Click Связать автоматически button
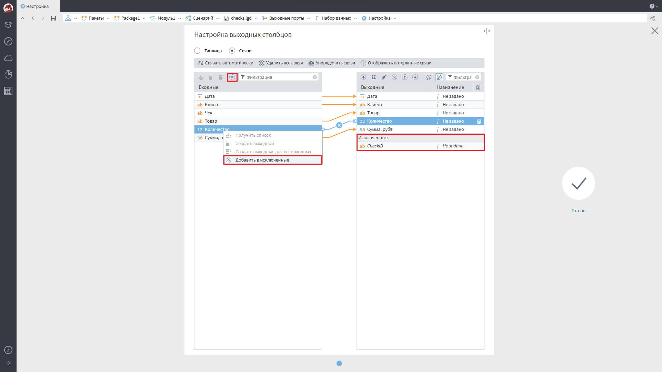The height and width of the screenshot is (372, 662). (x=226, y=63)
